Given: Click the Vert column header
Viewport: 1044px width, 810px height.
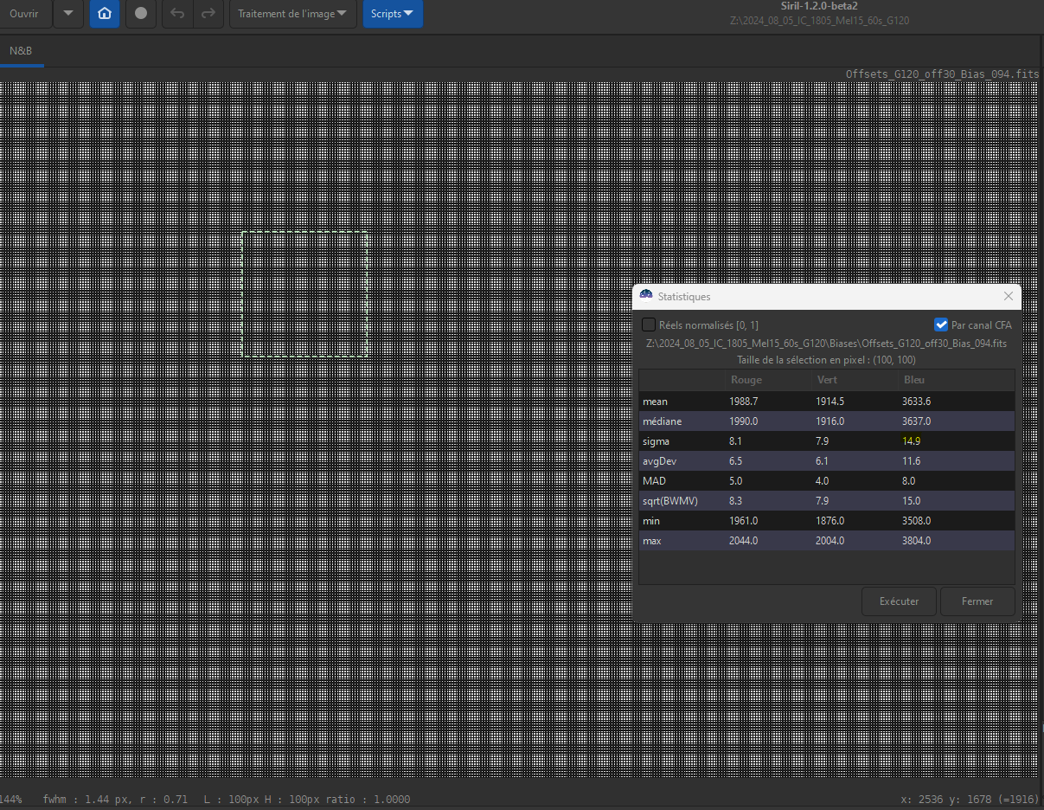Looking at the screenshot, I should [827, 380].
